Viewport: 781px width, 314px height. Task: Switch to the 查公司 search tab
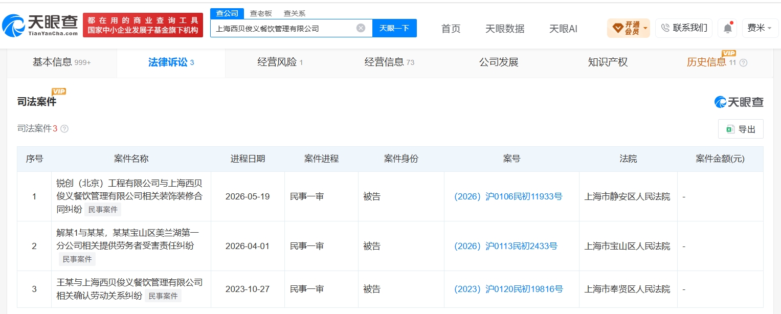[227, 13]
